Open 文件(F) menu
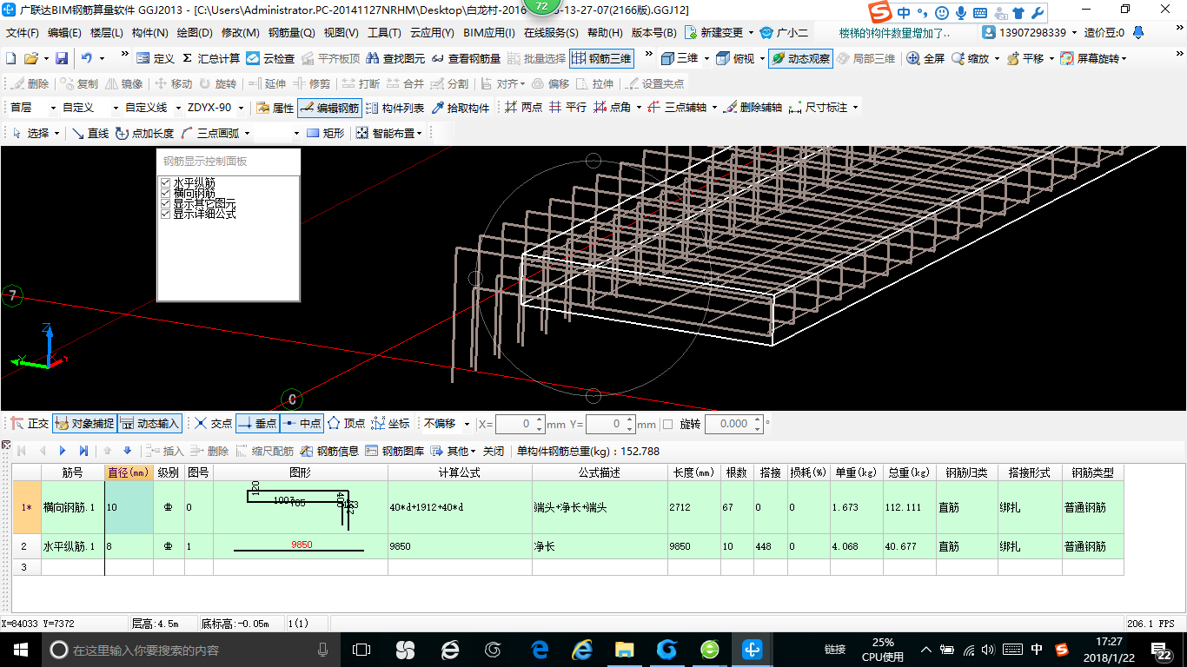 [23, 33]
